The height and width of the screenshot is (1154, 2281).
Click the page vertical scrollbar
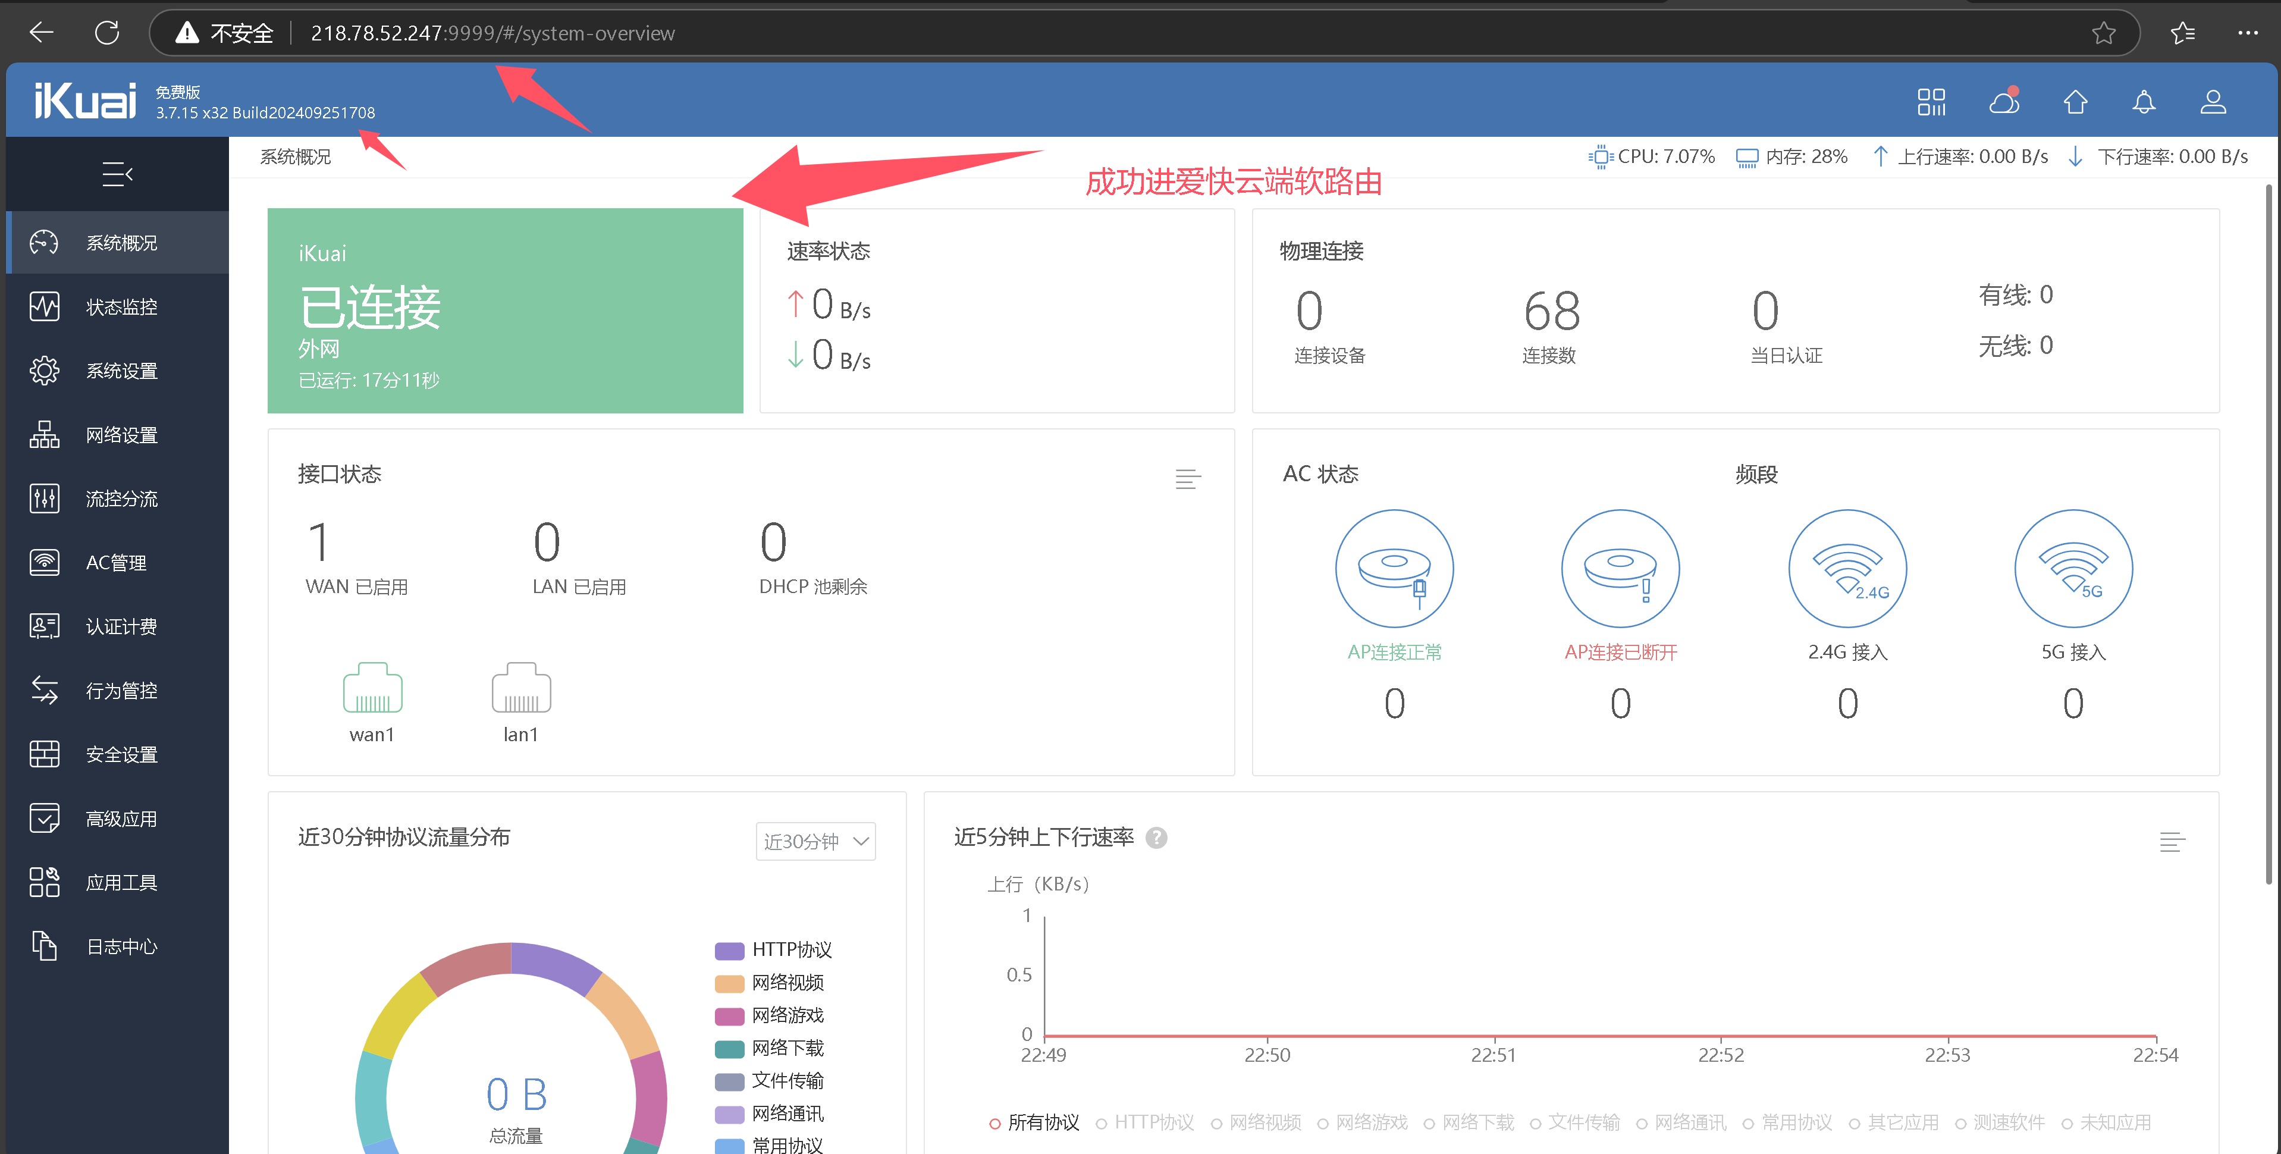click(2269, 535)
